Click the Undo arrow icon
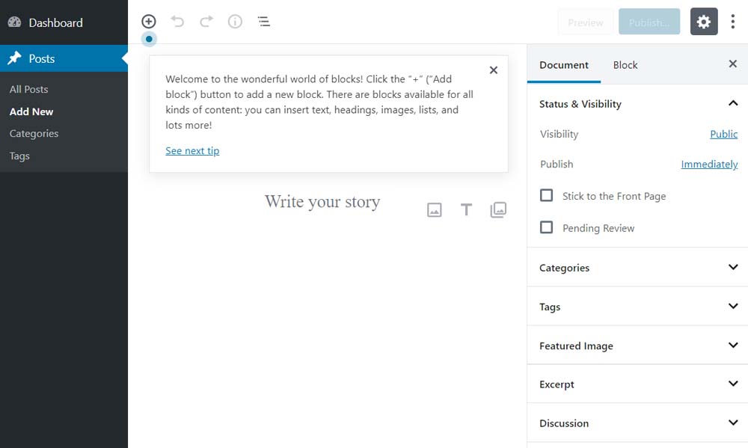The width and height of the screenshot is (748, 448). coord(177,22)
